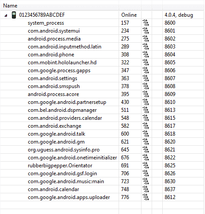Select the android.process.media process
205x214 pixels.
point(54,39)
